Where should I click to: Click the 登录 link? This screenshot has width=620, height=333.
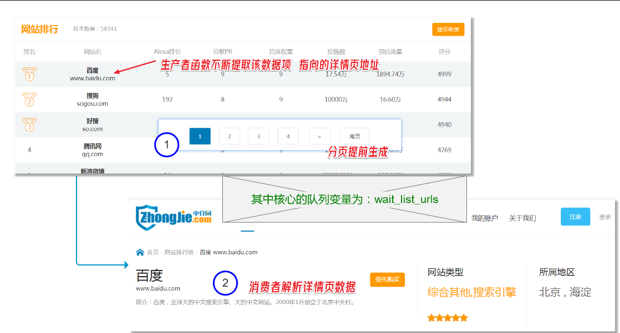pyautogui.click(x=605, y=217)
